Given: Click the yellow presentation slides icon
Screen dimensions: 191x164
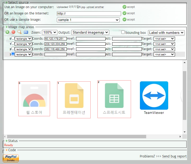Looking at the screenshot, I should click(x=74, y=96).
